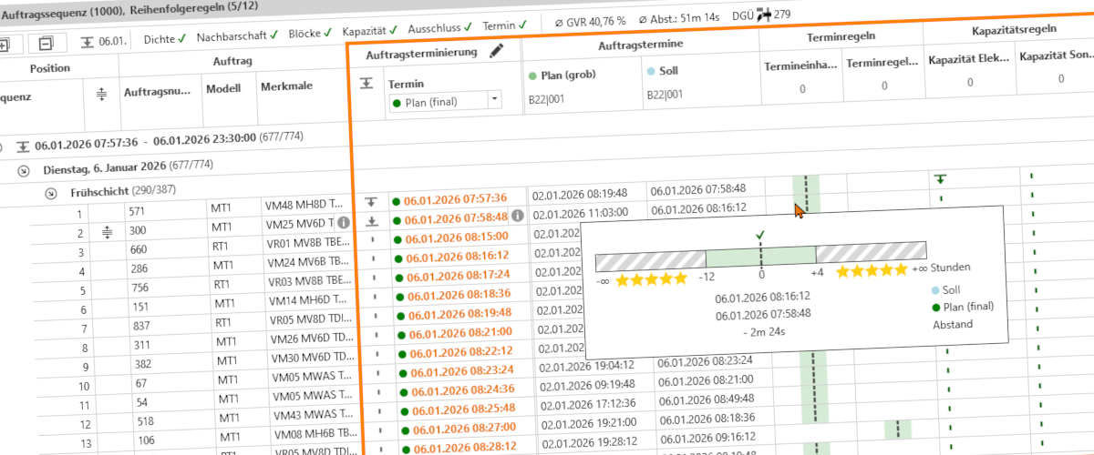Select the Termineinha... column header
Image resolution: width=1094 pixels, height=455 pixels.
click(x=800, y=64)
